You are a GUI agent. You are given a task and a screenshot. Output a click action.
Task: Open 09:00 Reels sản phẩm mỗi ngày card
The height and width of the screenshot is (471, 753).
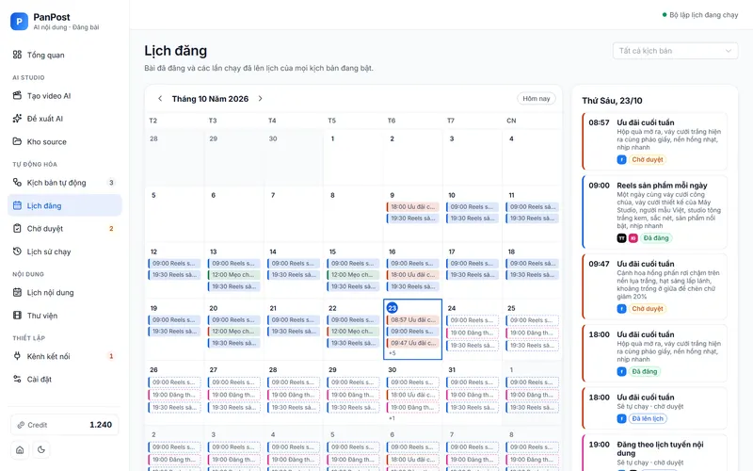pos(654,212)
